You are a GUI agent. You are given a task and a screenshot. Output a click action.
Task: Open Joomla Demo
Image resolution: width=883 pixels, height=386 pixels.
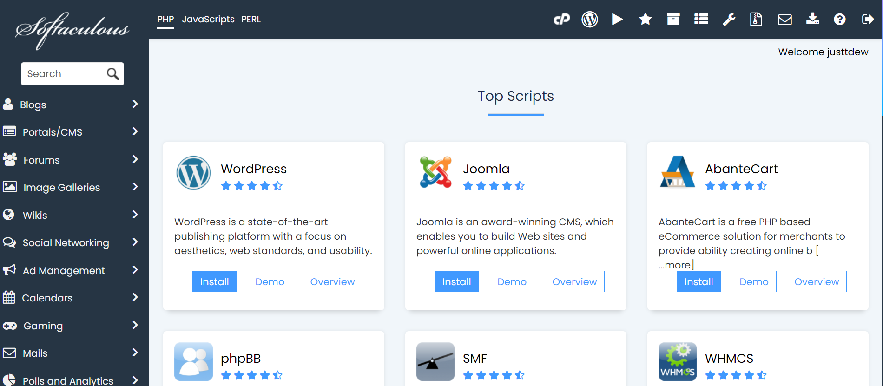coord(512,281)
